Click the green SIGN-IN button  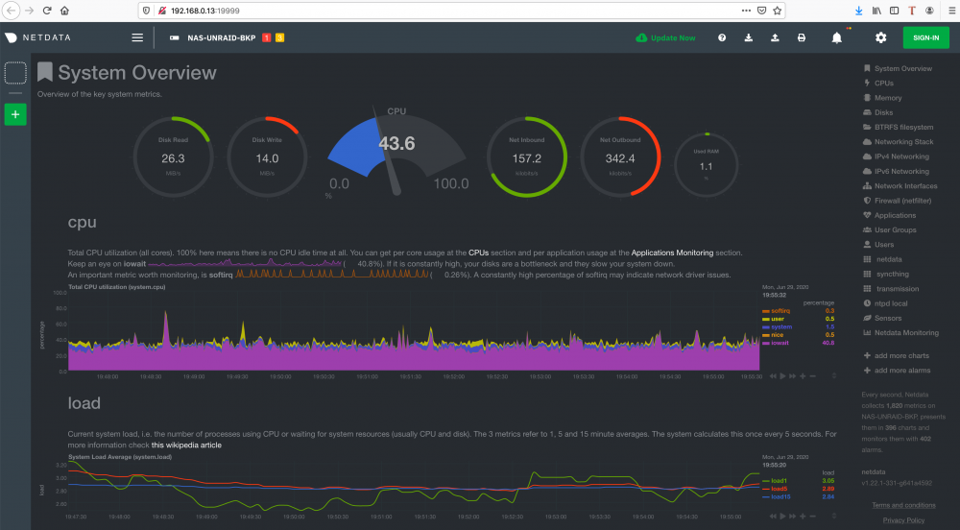[925, 38]
